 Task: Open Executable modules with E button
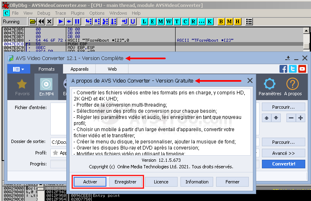[152, 21]
